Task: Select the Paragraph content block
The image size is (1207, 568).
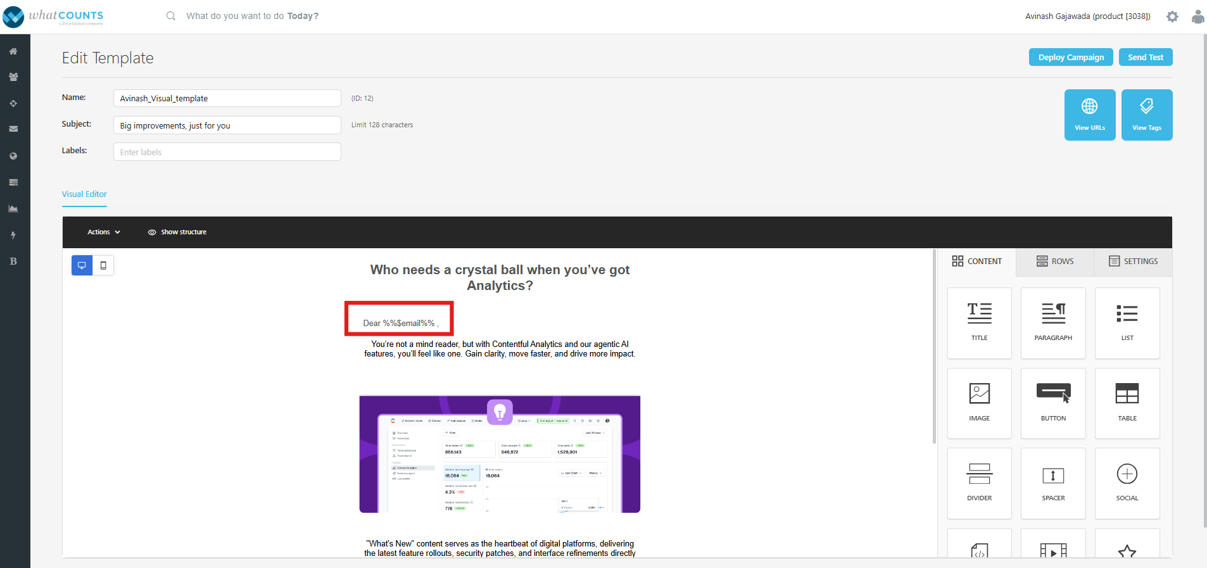Action: (x=1053, y=323)
